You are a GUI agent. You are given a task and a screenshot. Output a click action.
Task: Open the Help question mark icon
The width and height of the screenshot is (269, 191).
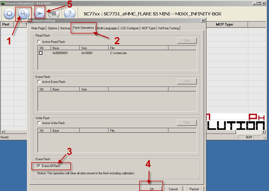[x=70, y=13]
